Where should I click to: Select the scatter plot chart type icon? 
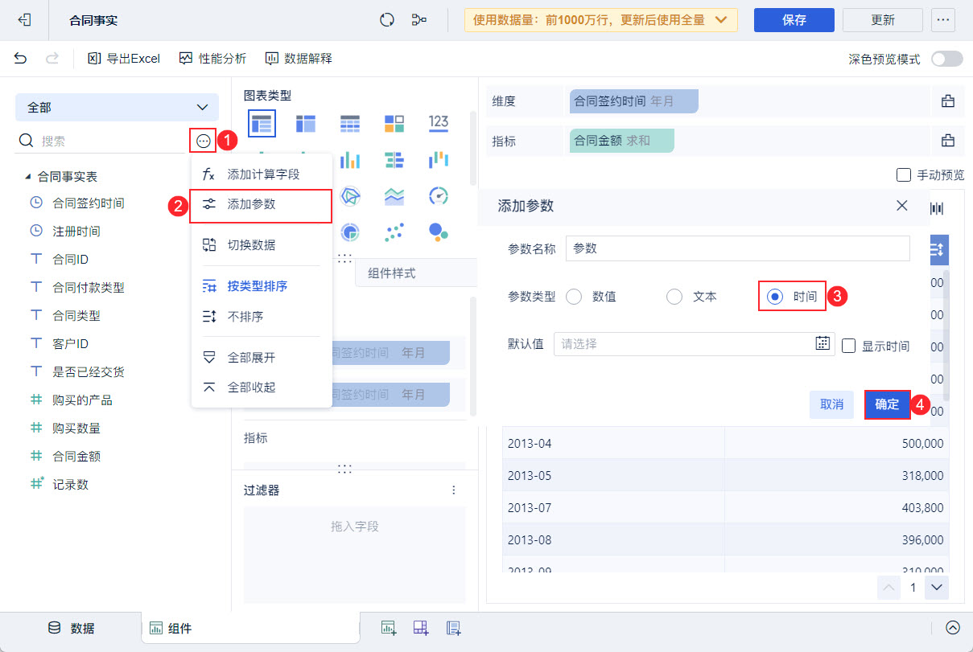tap(394, 232)
